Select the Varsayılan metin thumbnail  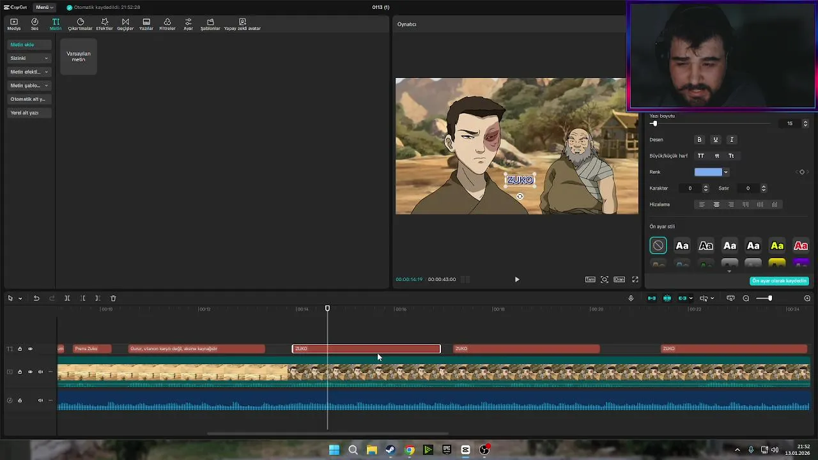pyautogui.click(x=79, y=56)
